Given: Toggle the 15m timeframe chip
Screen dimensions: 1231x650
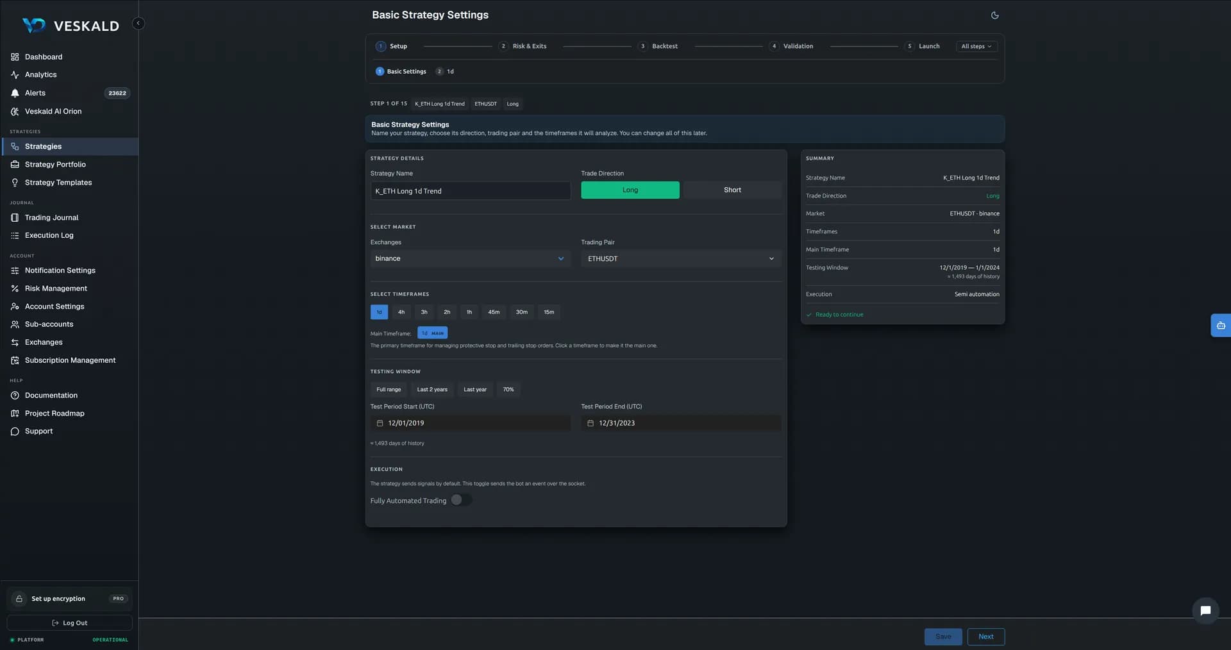Looking at the screenshot, I should point(549,312).
